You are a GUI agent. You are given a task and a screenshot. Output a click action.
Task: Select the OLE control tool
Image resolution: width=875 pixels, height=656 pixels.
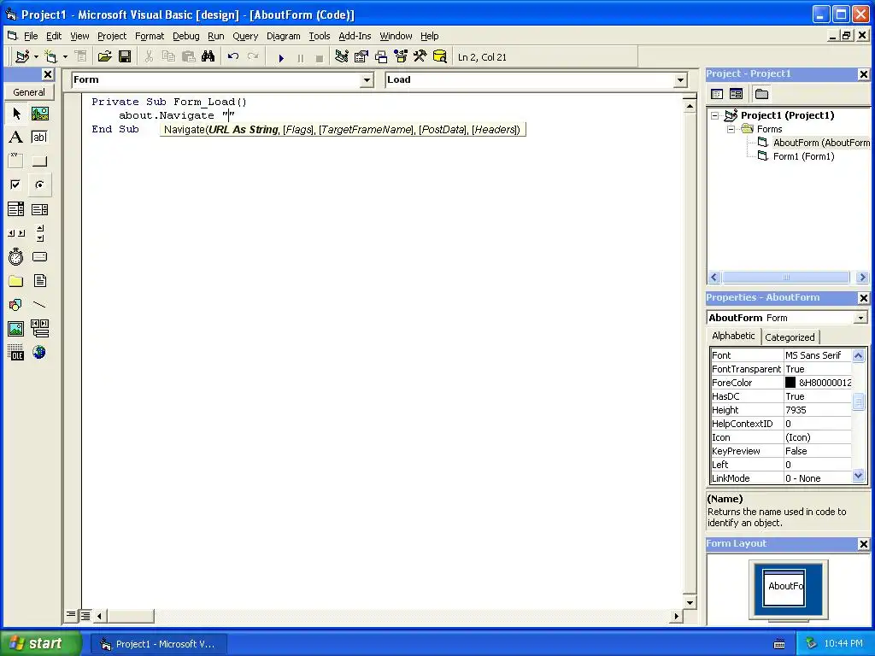pos(16,353)
